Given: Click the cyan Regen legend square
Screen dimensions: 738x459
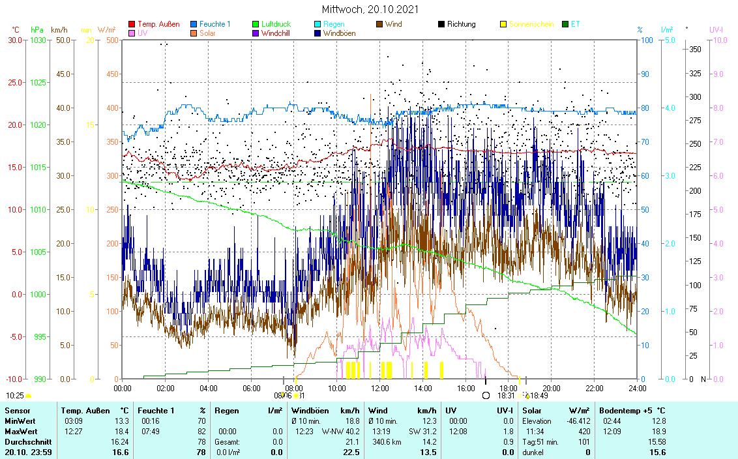Looking at the screenshot, I should [318, 24].
